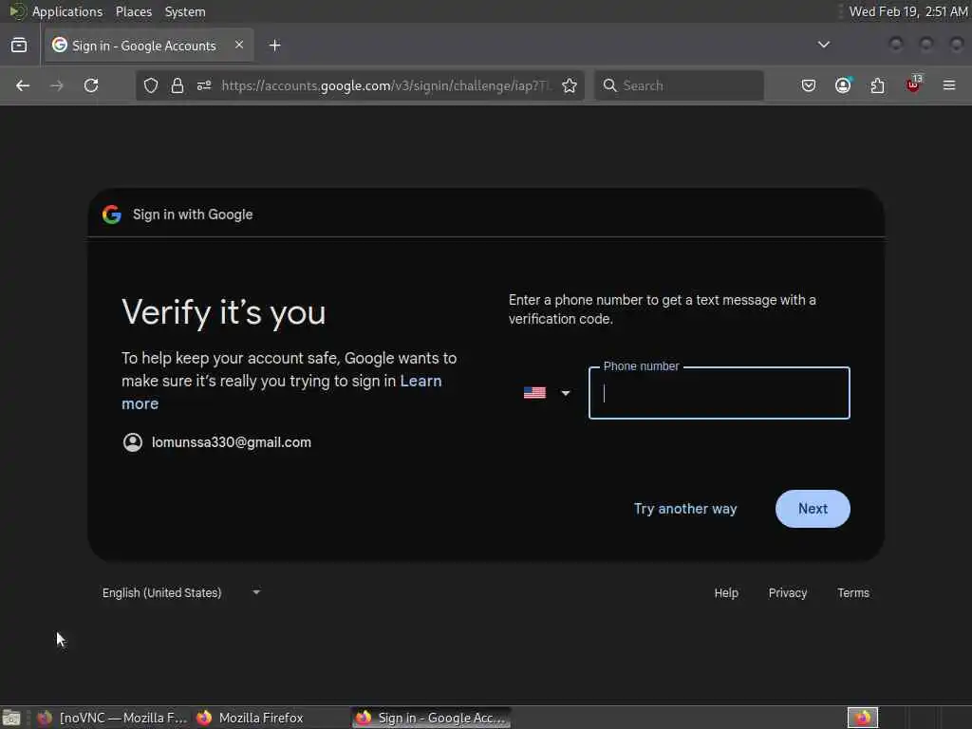This screenshot has width=972, height=729.
Task: Open a new tab with plus icon
Action: pyautogui.click(x=274, y=46)
